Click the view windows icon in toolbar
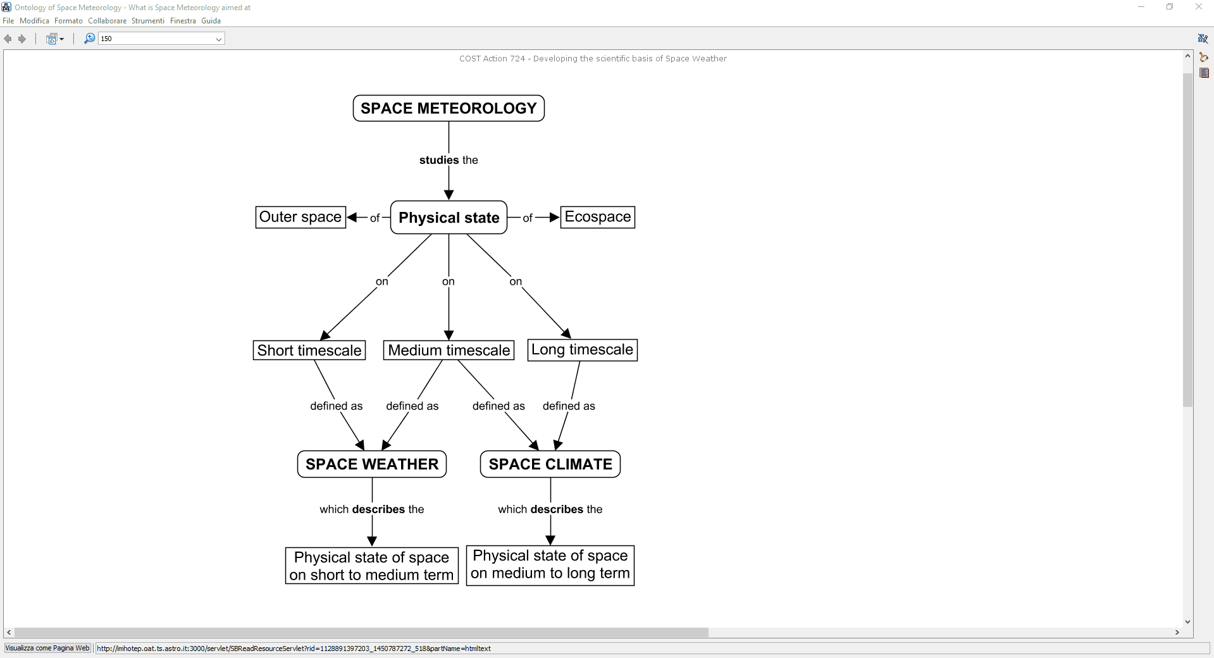This screenshot has width=1214, height=658. 52,39
